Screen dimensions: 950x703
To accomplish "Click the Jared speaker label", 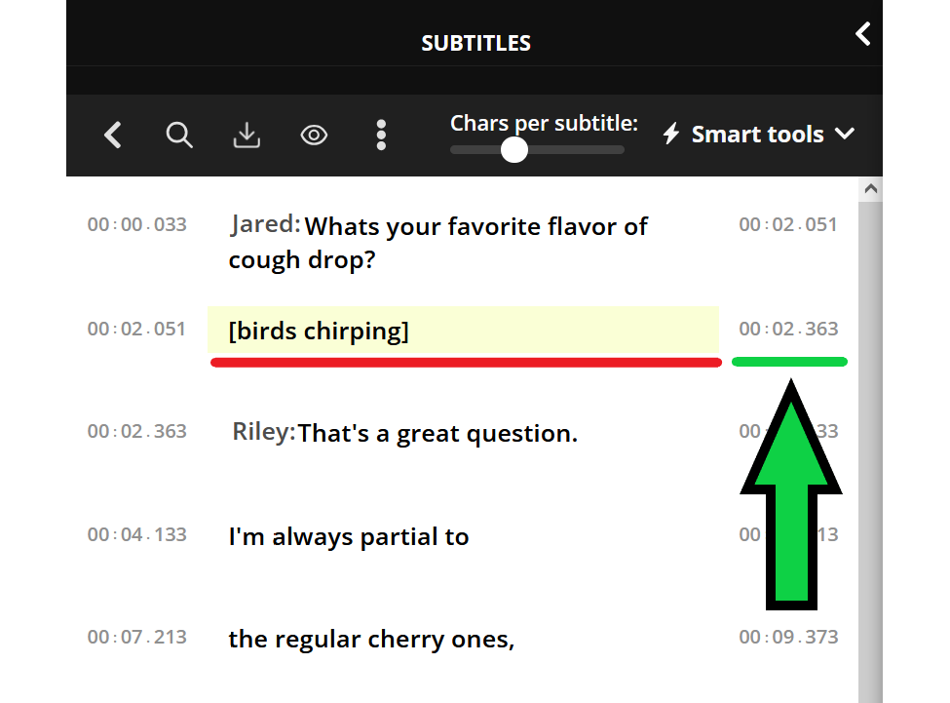I will tap(265, 224).
